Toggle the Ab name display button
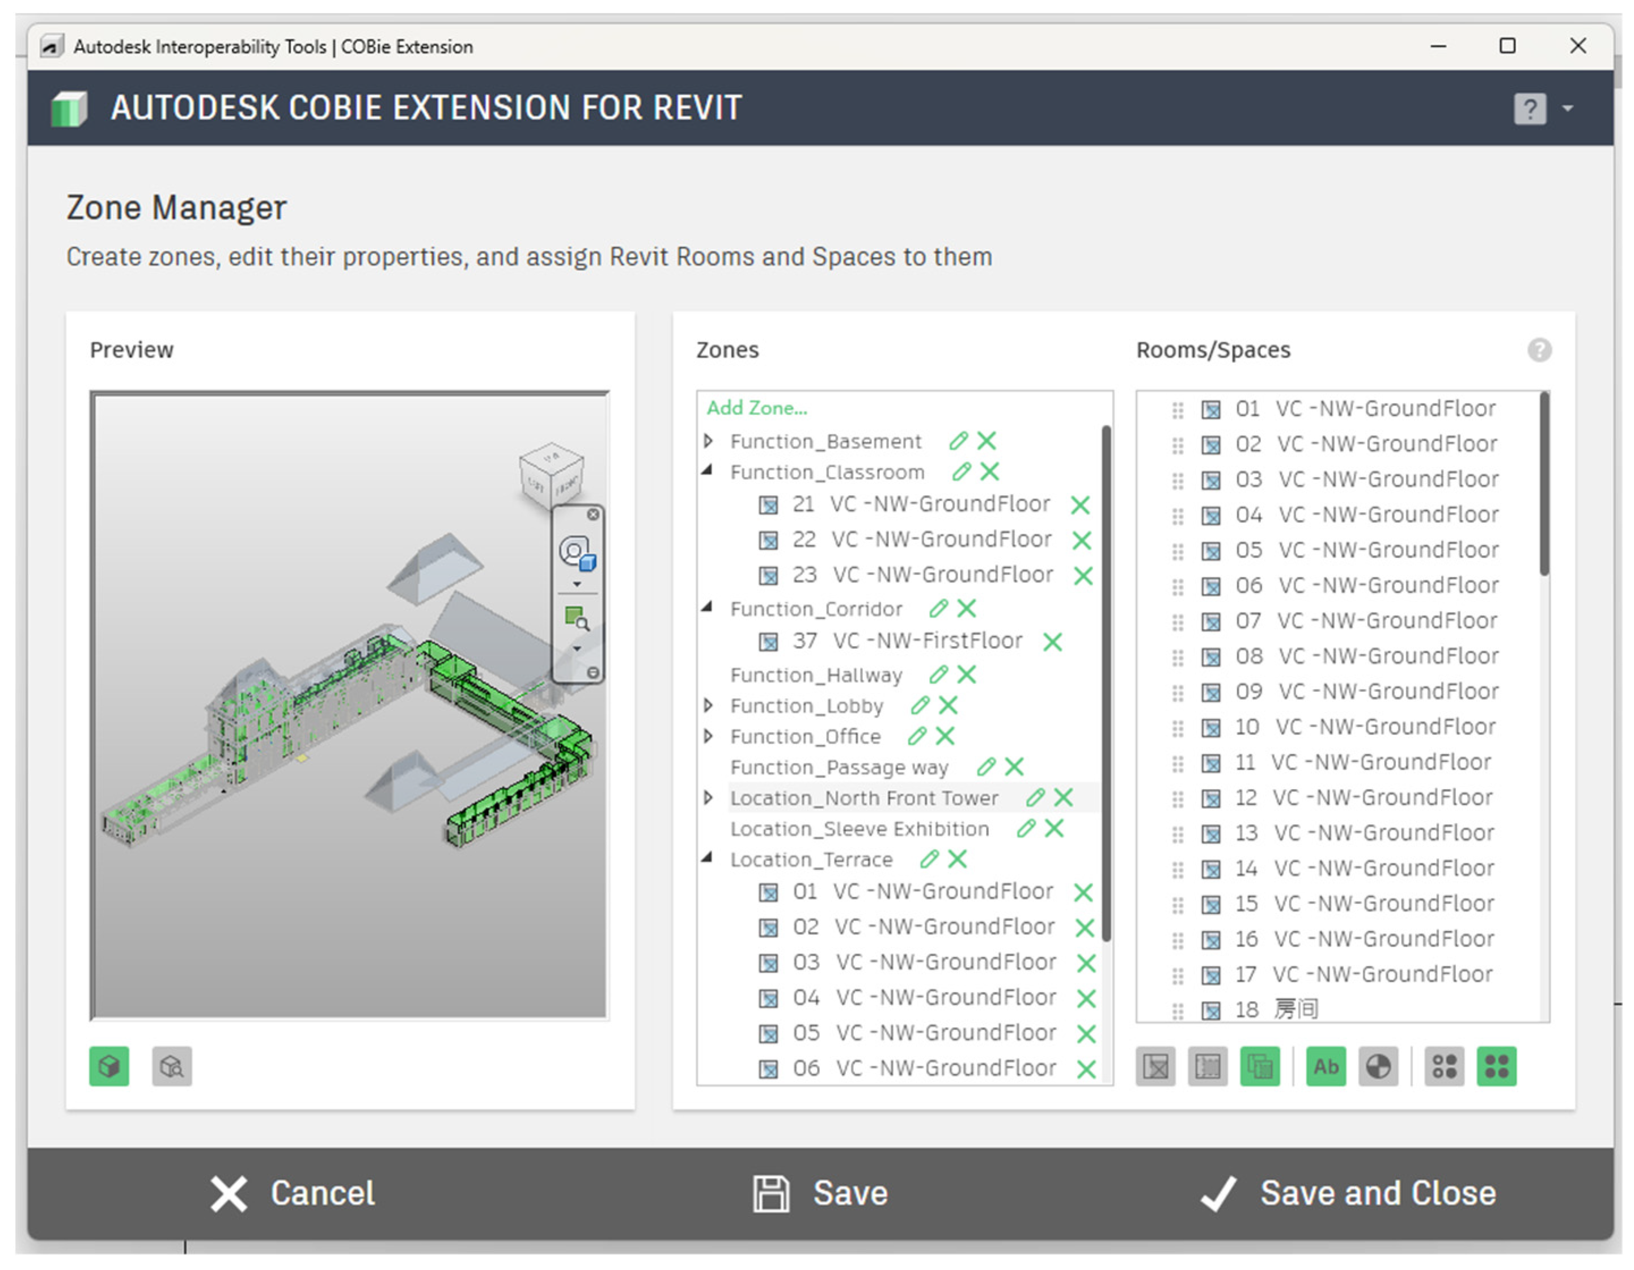 coord(1326,1066)
